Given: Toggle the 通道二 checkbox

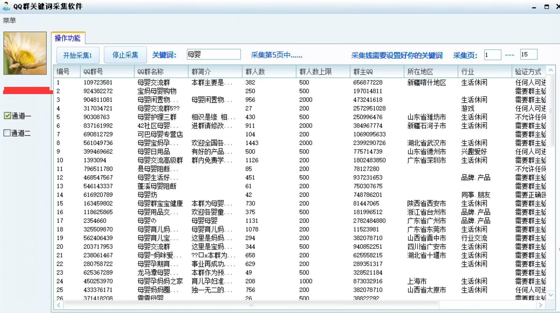Looking at the screenshot, I should pos(7,133).
